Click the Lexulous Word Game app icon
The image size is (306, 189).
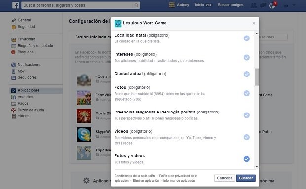118,23
